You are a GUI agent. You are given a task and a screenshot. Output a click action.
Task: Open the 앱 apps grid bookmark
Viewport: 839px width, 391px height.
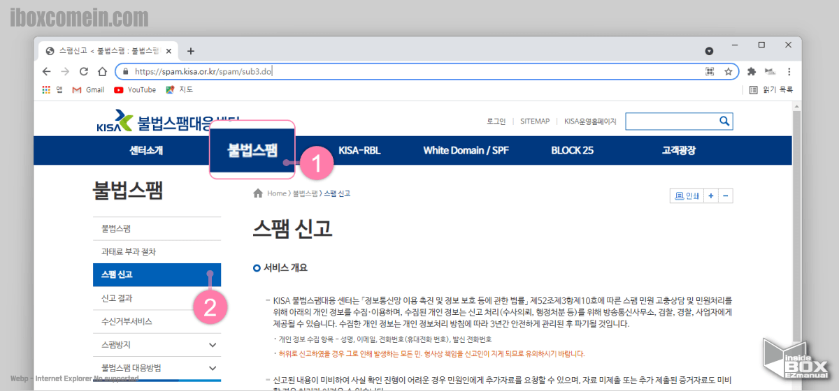tap(52, 89)
